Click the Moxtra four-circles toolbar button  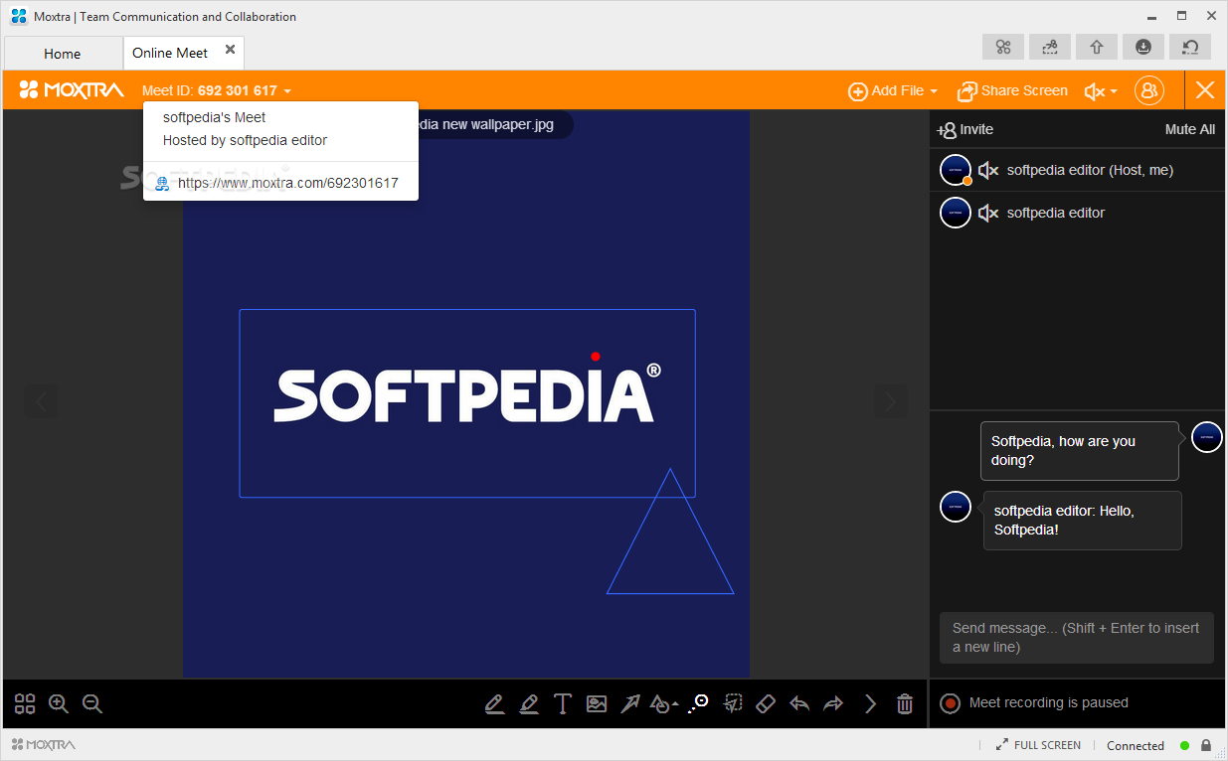[1003, 47]
